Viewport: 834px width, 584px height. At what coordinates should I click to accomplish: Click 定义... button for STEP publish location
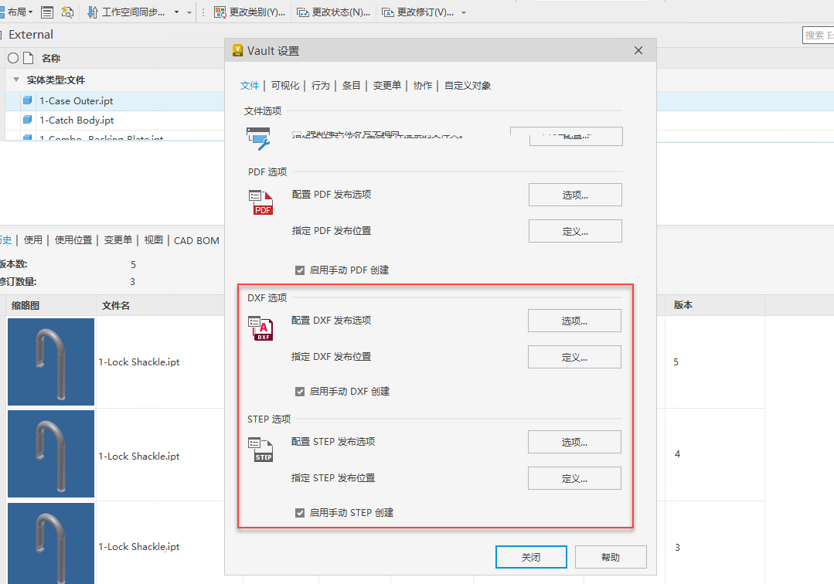click(574, 478)
